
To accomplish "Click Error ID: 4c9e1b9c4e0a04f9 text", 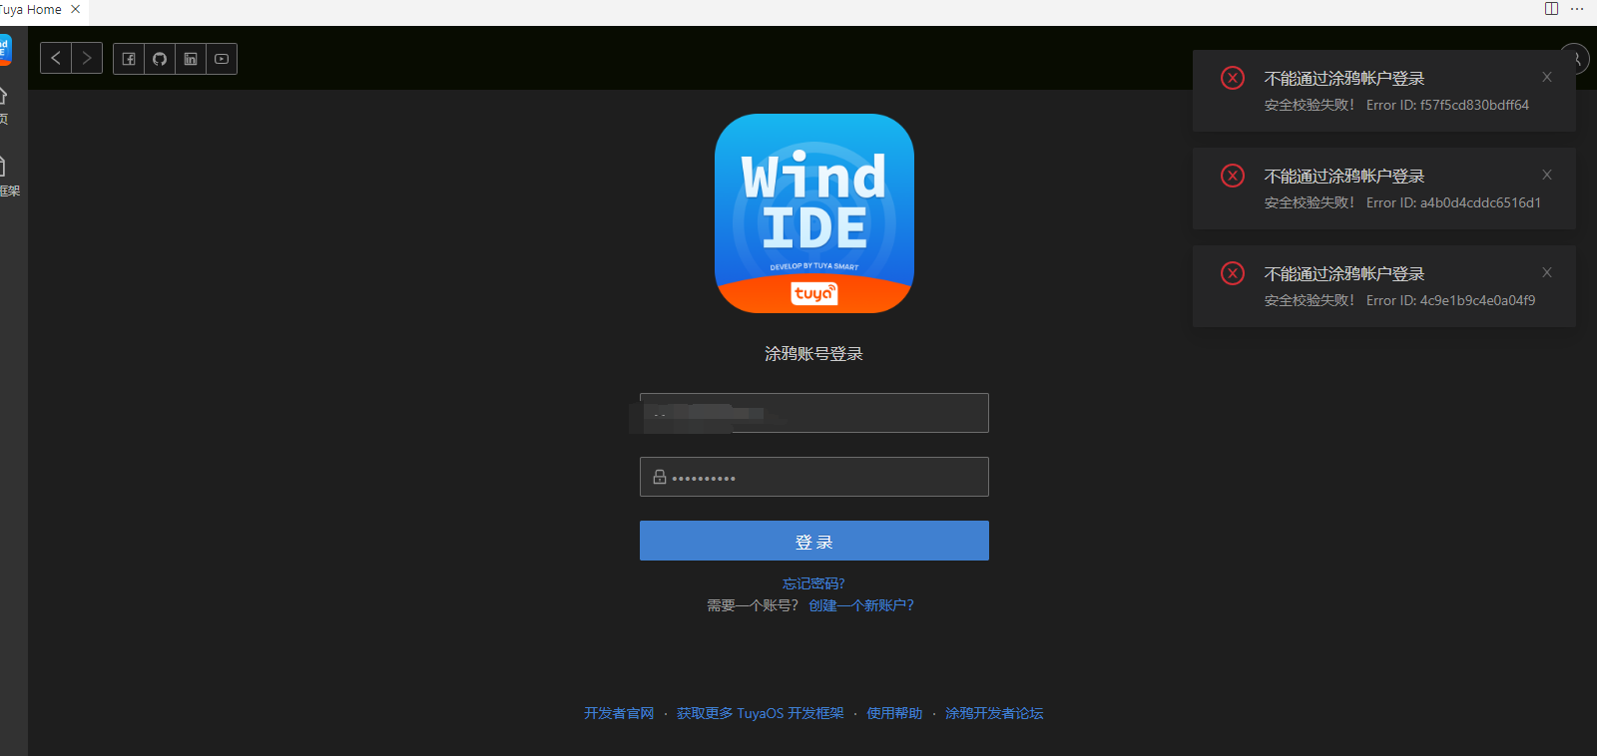I will click(x=1451, y=300).
